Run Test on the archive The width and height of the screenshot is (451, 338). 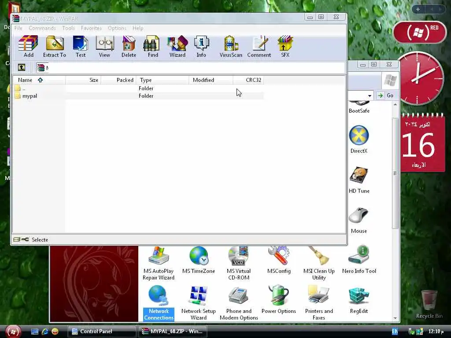point(81,47)
